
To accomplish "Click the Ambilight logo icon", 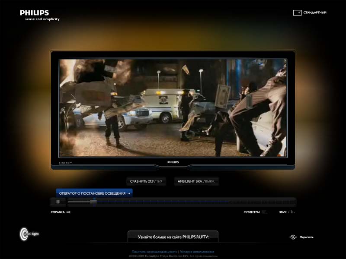I will (x=24, y=234).
